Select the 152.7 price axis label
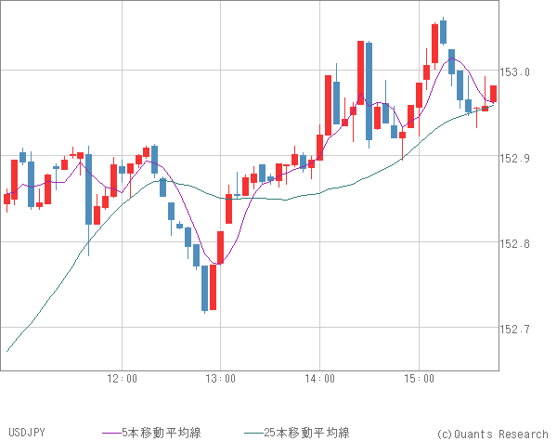This screenshot has width=557, height=441. click(515, 330)
